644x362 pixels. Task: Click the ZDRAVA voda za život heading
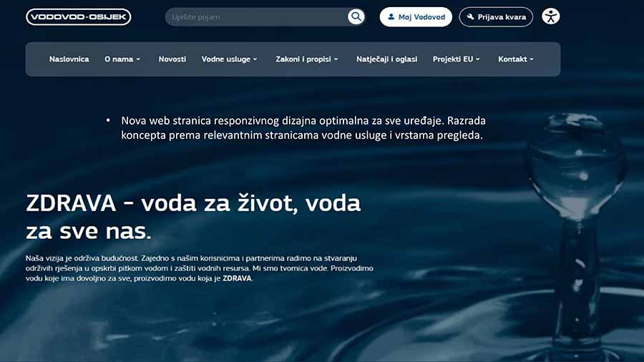(x=193, y=217)
